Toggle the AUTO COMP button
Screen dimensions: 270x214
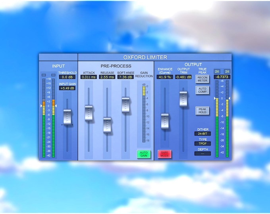pos(202,90)
